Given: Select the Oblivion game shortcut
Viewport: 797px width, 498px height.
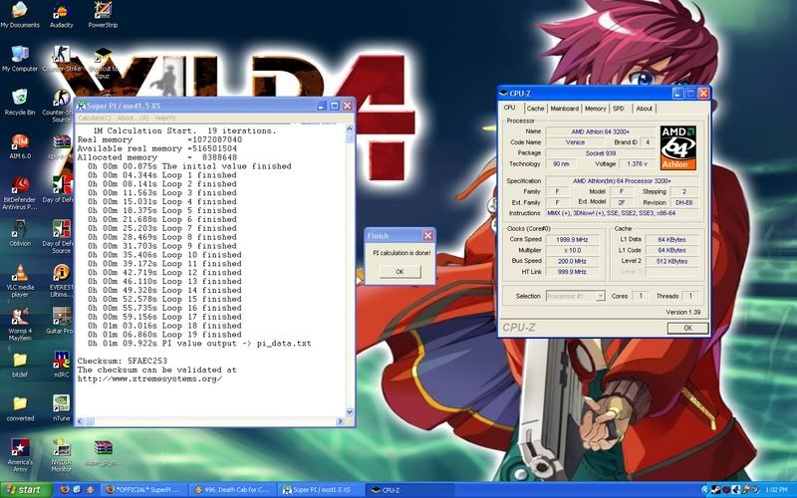Looking at the screenshot, I should (20, 234).
